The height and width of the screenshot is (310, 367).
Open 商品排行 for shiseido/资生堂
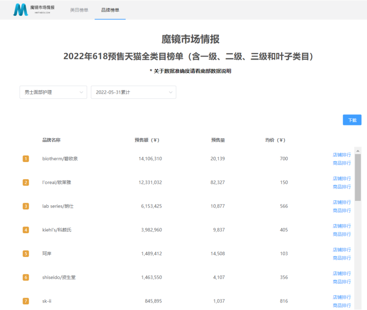pyautogui.click(x=342, y=282)
